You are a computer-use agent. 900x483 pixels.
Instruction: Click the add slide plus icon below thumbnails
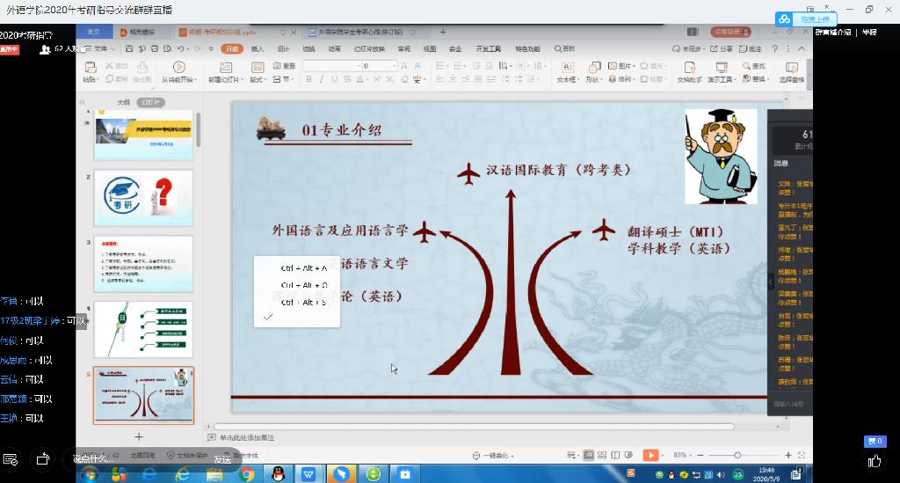click(138, 436)
